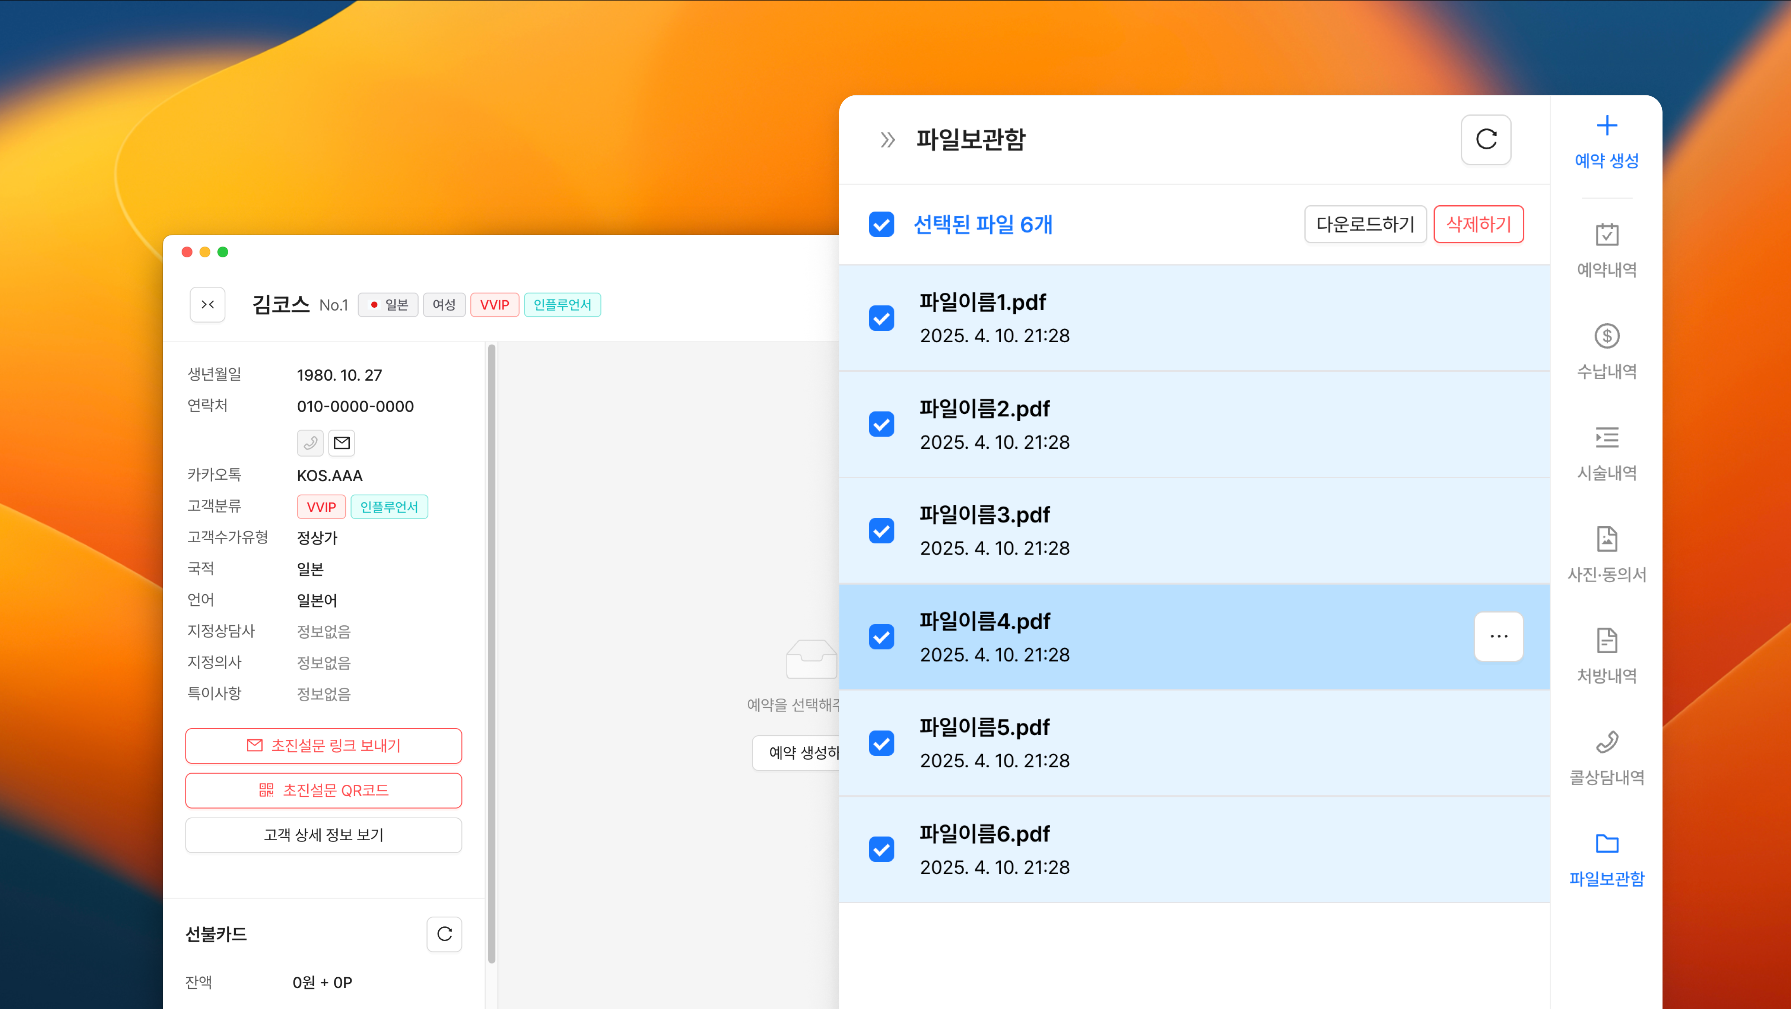Screen dimensions: 1791x1009
Task: Uncheck the 파일이름1.pdf checkbox
Action: [x=881, y=318]
